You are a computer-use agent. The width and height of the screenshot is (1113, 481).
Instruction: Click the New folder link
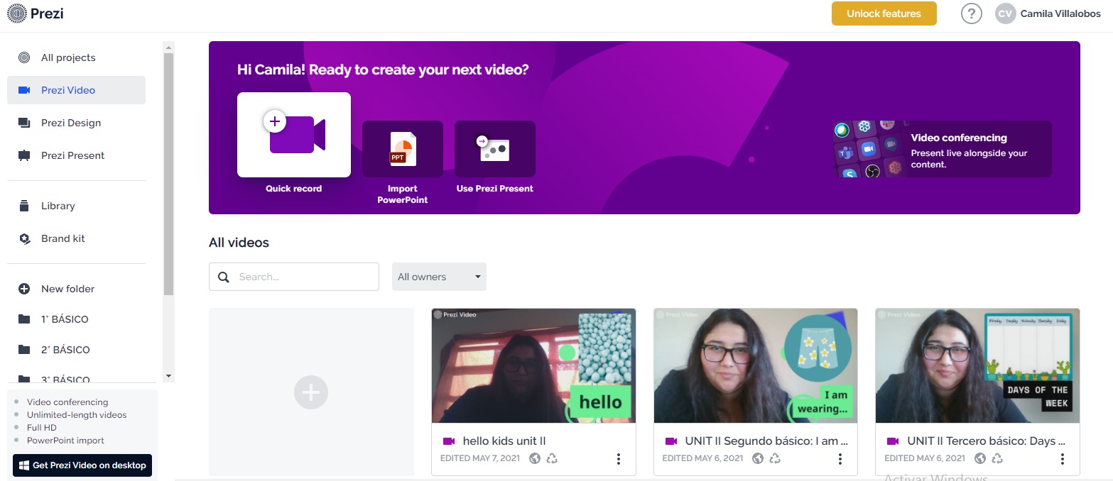pyautogui.click(x=67, y=289)
